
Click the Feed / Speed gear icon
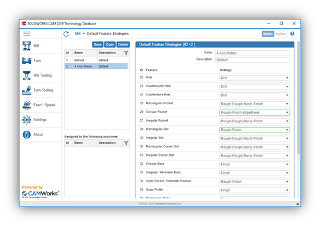click(x=27, y=105)
